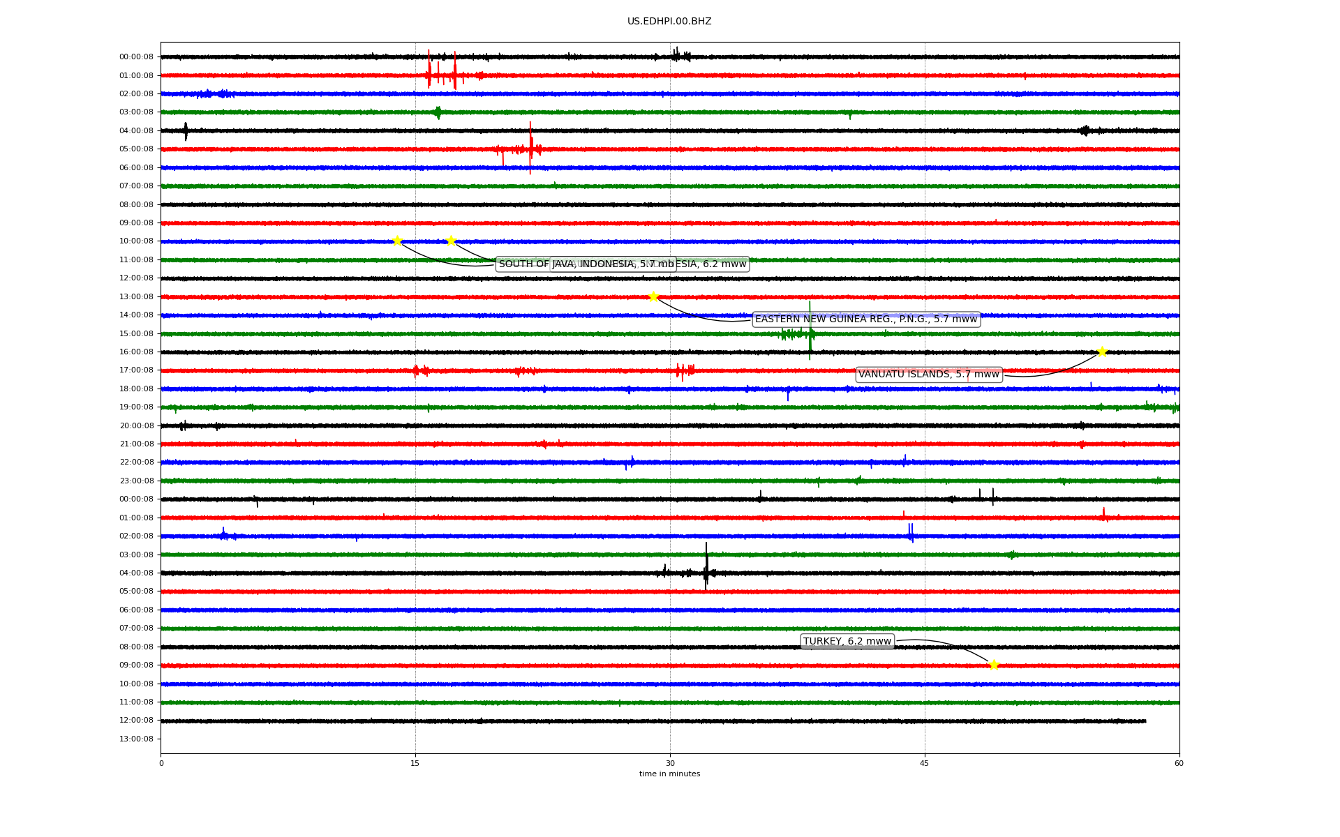Click the yellow star on the 16:00:08 trace

click(x=1102, y=352)
